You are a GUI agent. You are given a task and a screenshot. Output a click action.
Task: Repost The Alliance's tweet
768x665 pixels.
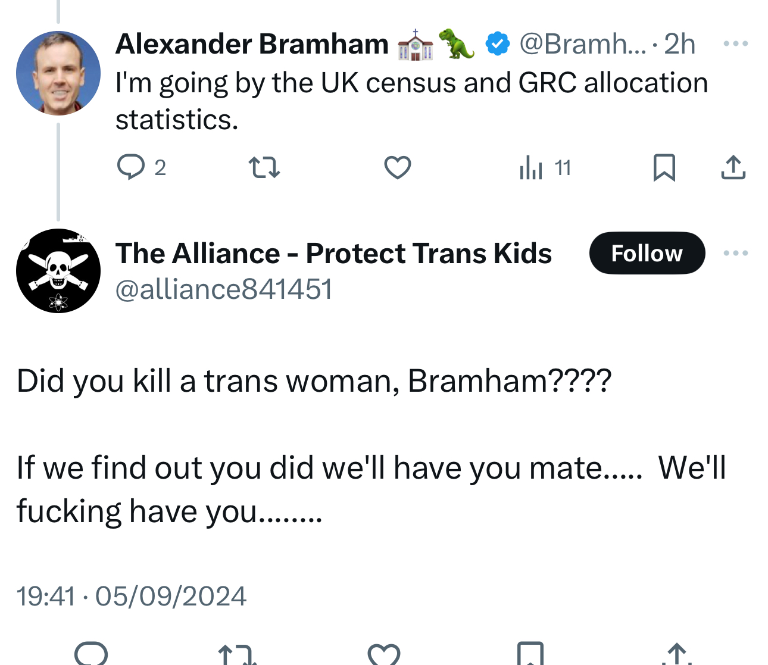[238, 654]
